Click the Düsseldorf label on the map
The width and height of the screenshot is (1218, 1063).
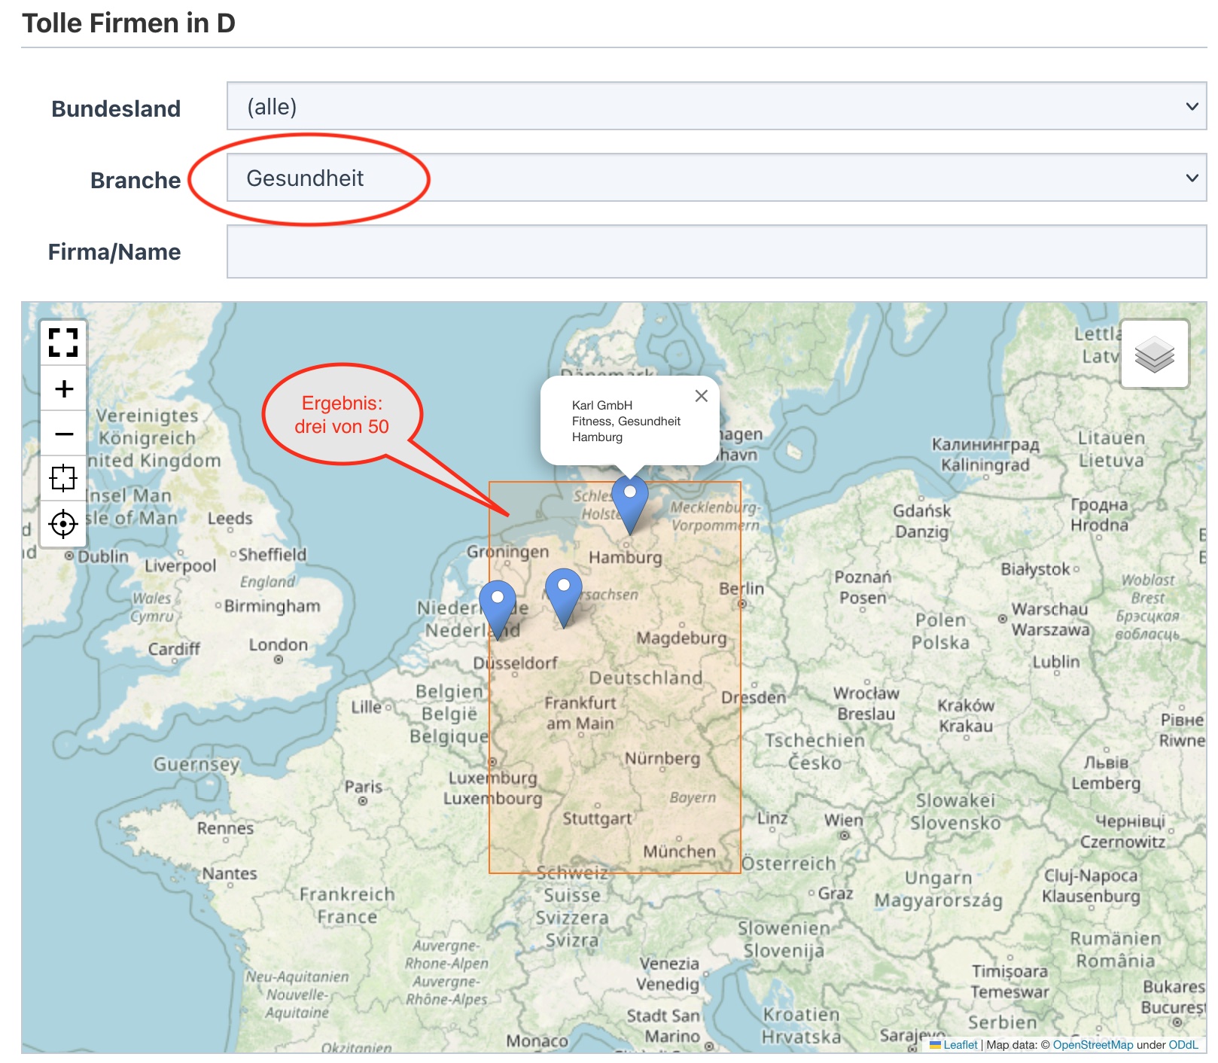[516, 663]
